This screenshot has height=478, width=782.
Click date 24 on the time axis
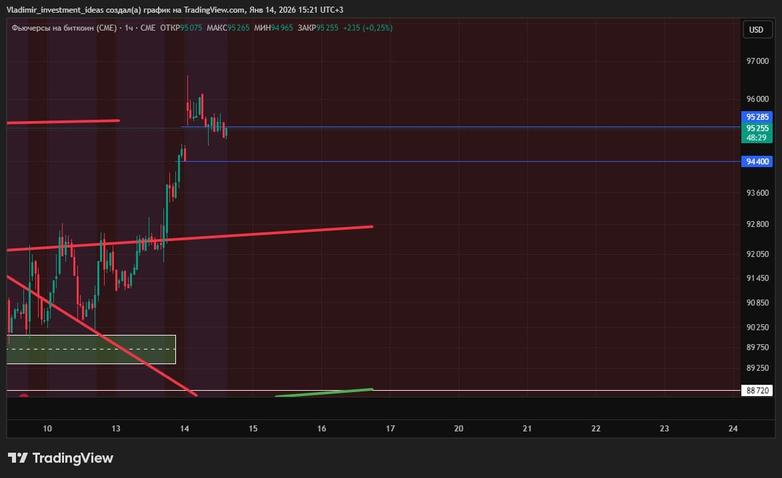[733, 428]
